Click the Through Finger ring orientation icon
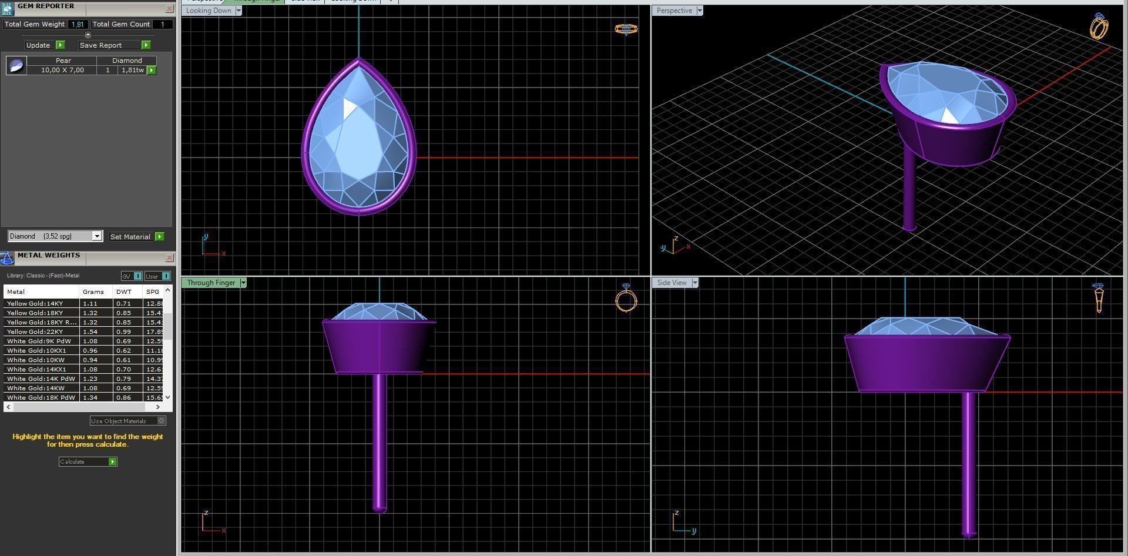Image resolution: width=1128 pixels, height=556 pixels. tap(626, 298)
